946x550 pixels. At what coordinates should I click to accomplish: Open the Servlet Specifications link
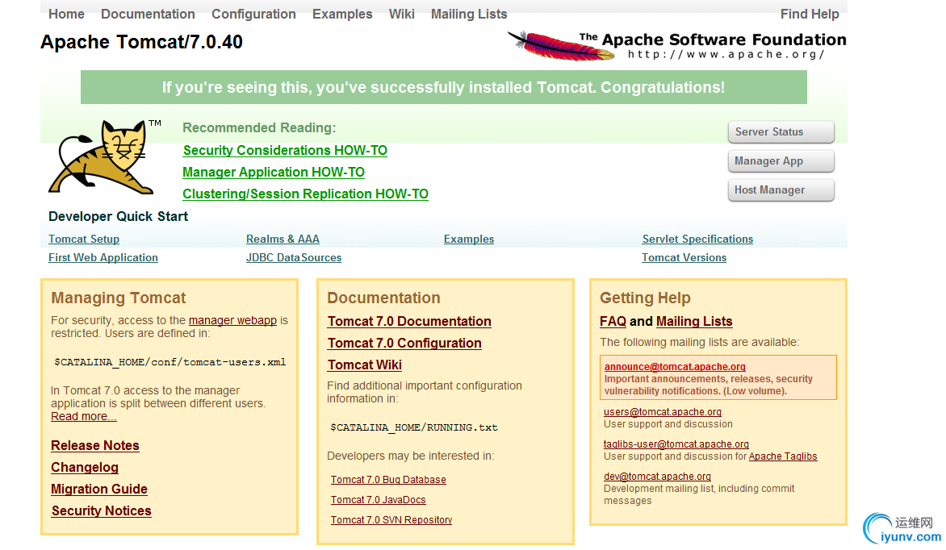(697, 239)
